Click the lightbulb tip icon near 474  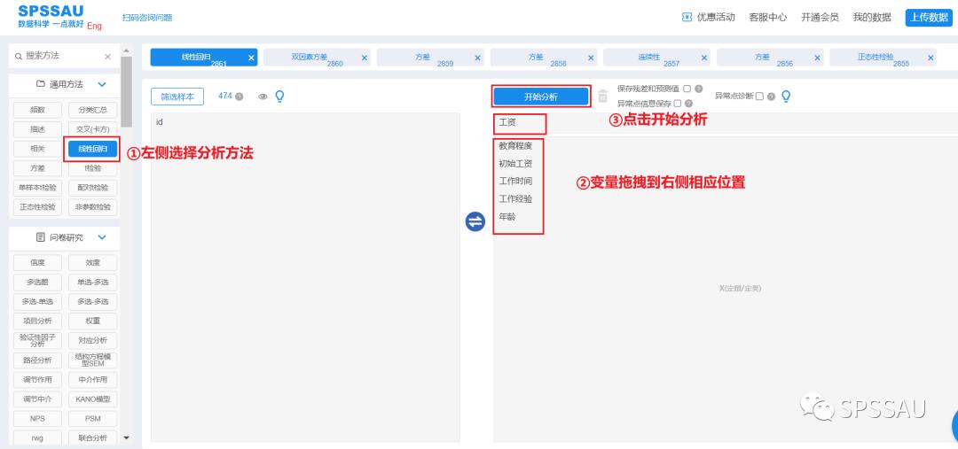point(279,97)
